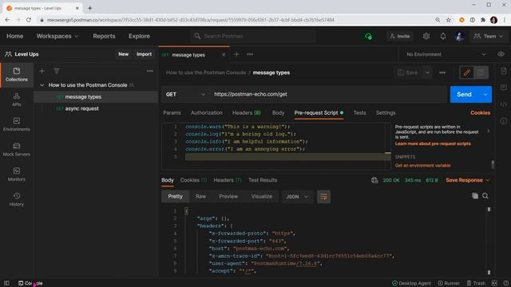
Task: Switch to the Params tab
Action: coord(172,112)
